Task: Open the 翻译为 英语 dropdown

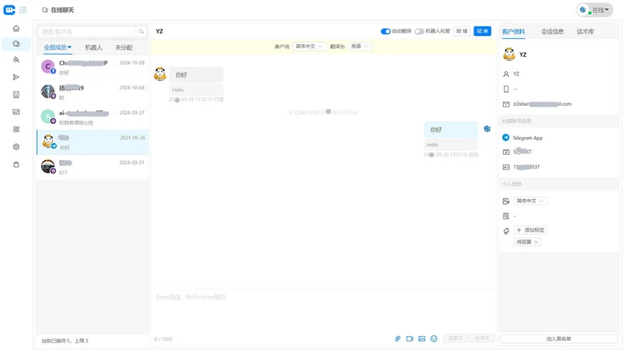Action: (360, 47)
